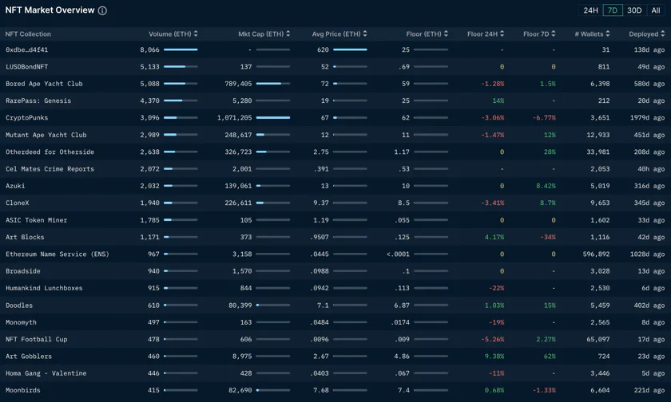Open the 0xdbe…d4f41 collection row
Viewport: 671px width, 402px height.
tap(335, 49)
